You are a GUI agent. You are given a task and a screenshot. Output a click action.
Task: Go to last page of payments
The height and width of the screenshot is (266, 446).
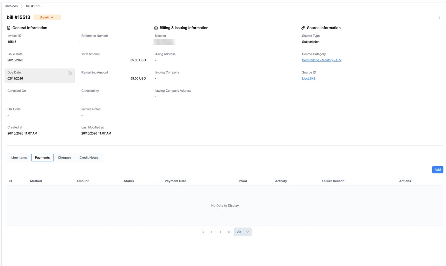pyautogui.click(x=229, y=232)
